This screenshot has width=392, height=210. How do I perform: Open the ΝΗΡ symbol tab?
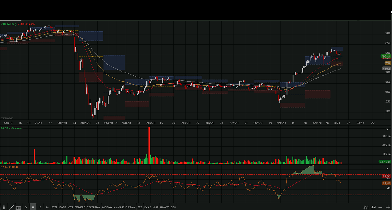(x=155, y=207)
